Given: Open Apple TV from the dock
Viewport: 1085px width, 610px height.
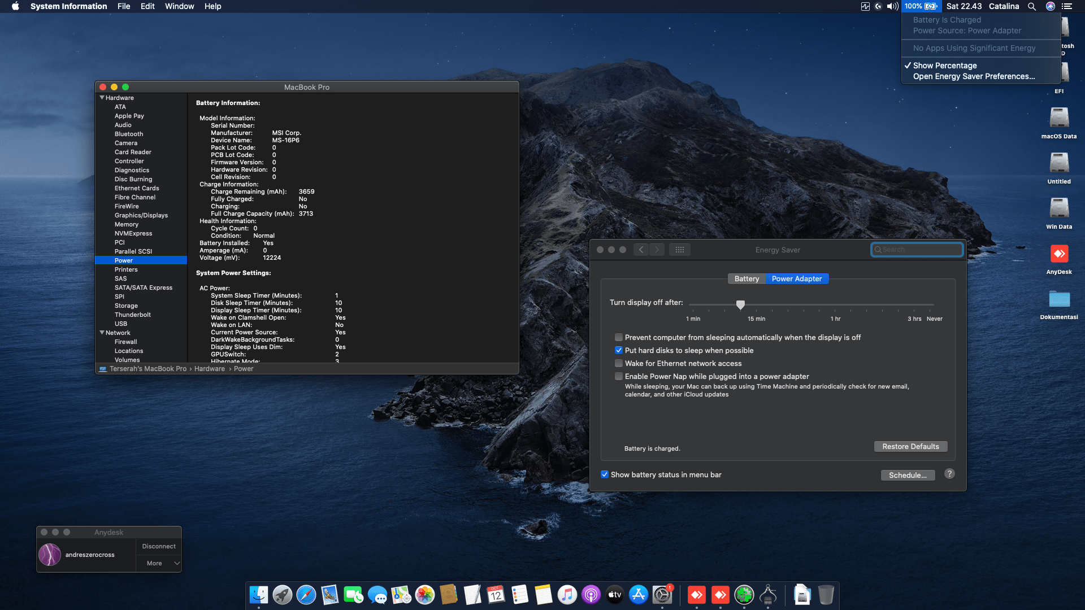Looking at the screenshot, I should coord(615,595).
